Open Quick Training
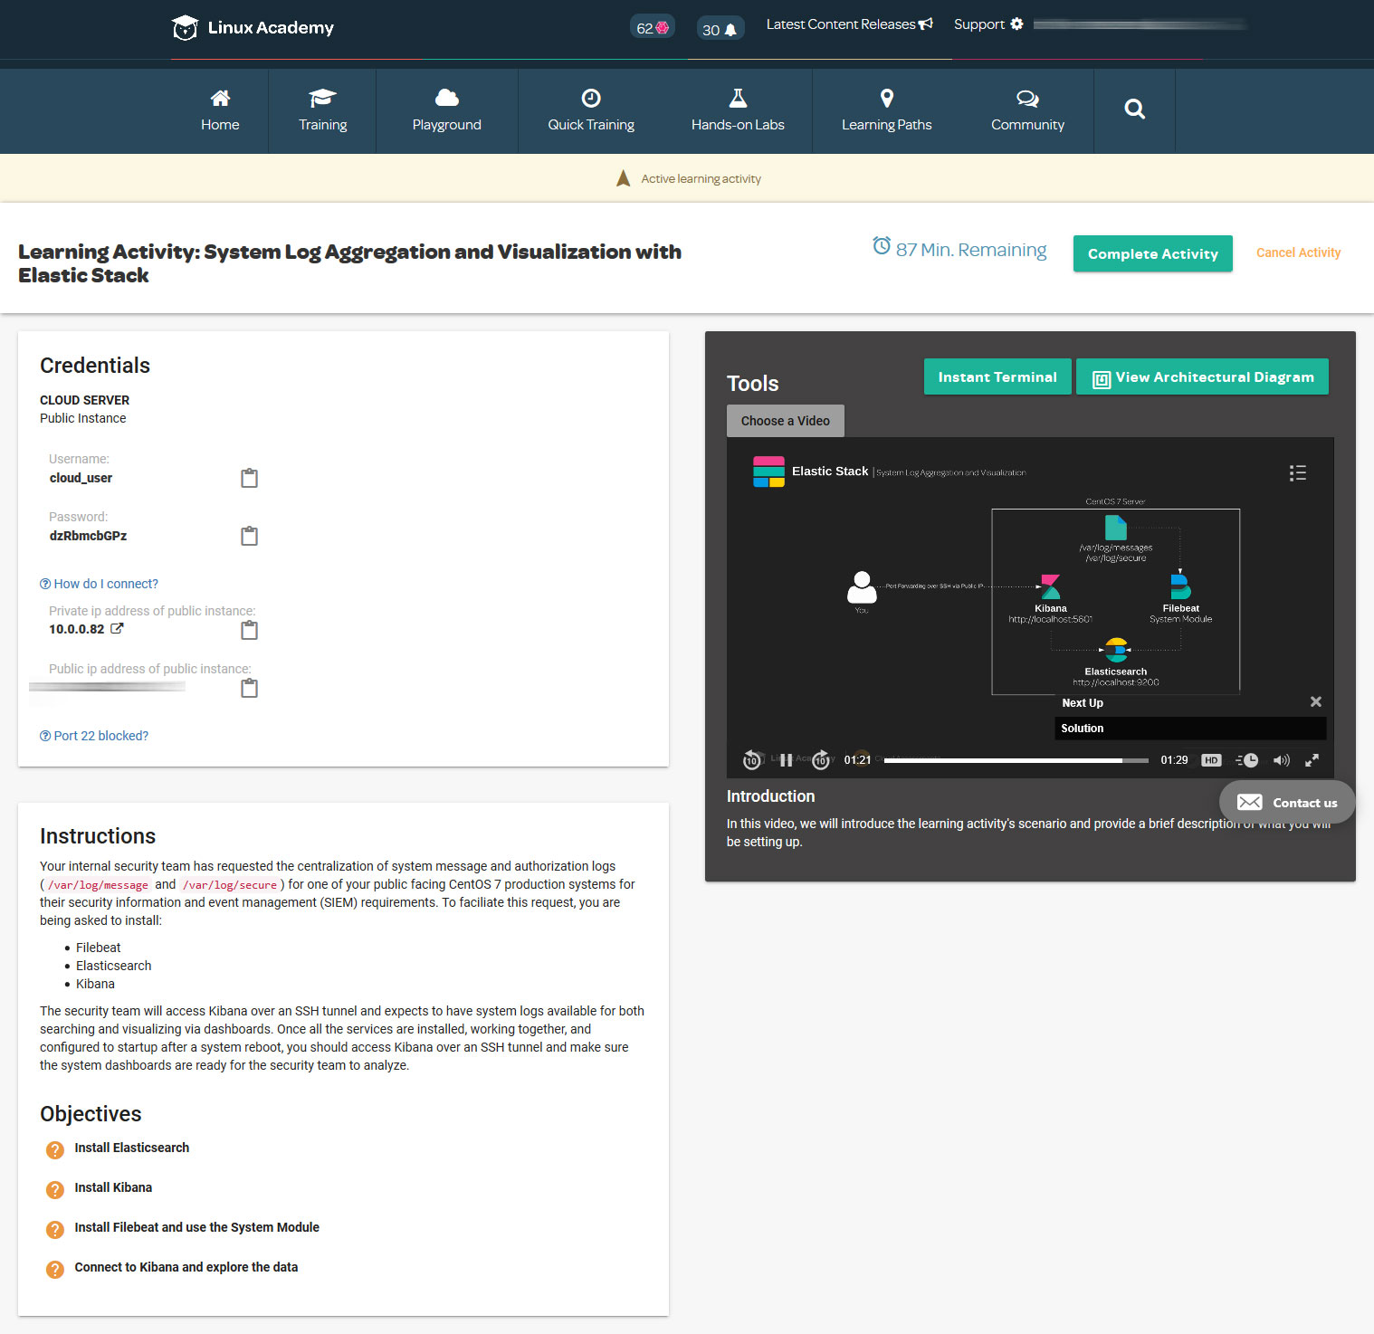Screen dimensions: 1374x1334 pyautogui.click(x=591, y=111)
